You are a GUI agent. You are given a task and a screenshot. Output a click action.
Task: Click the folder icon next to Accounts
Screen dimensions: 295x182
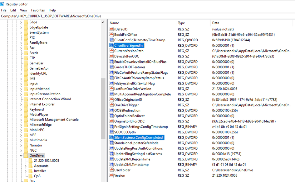[31, 166]
